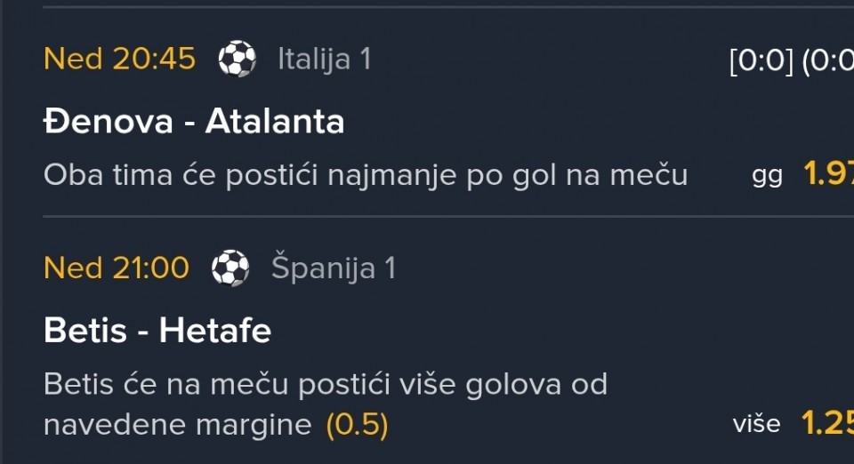Select the Ned 20:45 kickoff time
This screenshot has width=854, height=464.
(x=119, y=60)
